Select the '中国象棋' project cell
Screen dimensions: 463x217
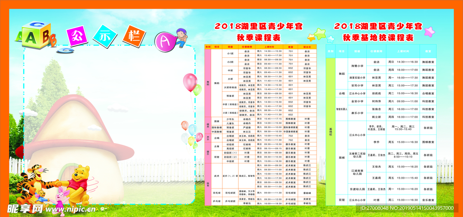[x=217, y=132]
